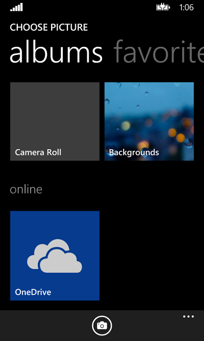Image resolution: width=204 pixels, height=341 pixels.
Task: Click the Camera Roll label text
Action: 38,152
